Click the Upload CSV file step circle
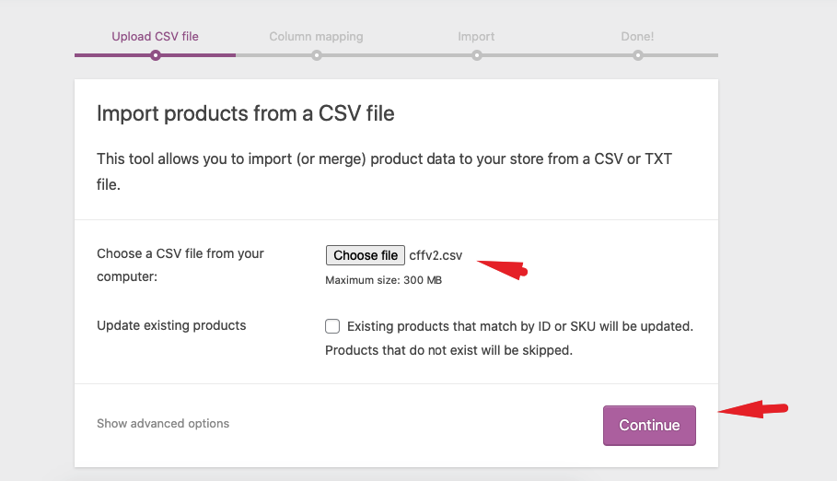 156,55
